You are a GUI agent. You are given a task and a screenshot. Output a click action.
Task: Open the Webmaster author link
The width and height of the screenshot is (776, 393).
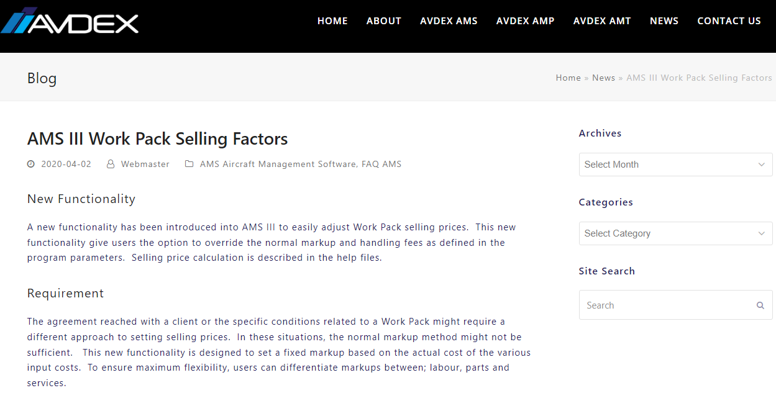click(x=145, y=165)
